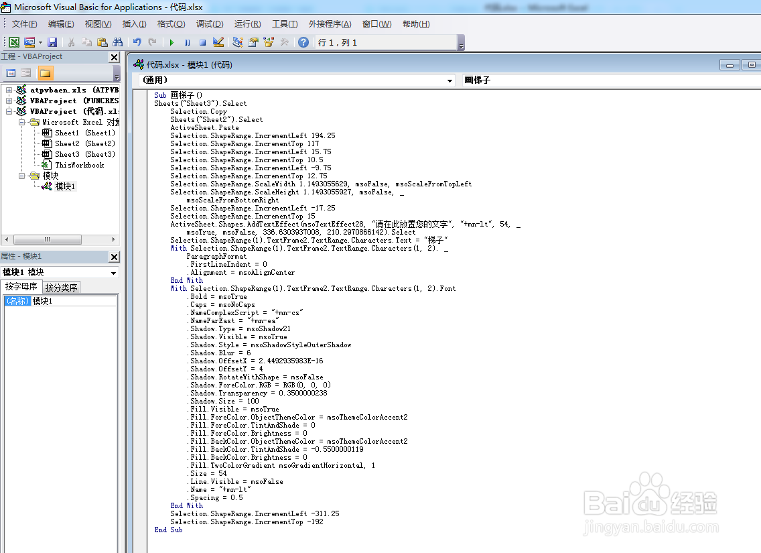Click the 'Sub 画梯子()' code line
The height and width of the screenshot is (553, 761).
tap(178, 95)
